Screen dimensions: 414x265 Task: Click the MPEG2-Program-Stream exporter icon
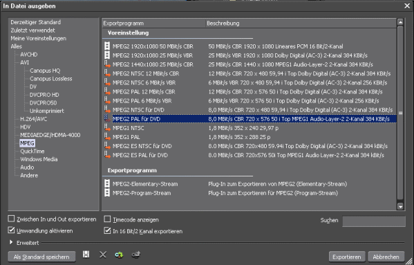107,193
